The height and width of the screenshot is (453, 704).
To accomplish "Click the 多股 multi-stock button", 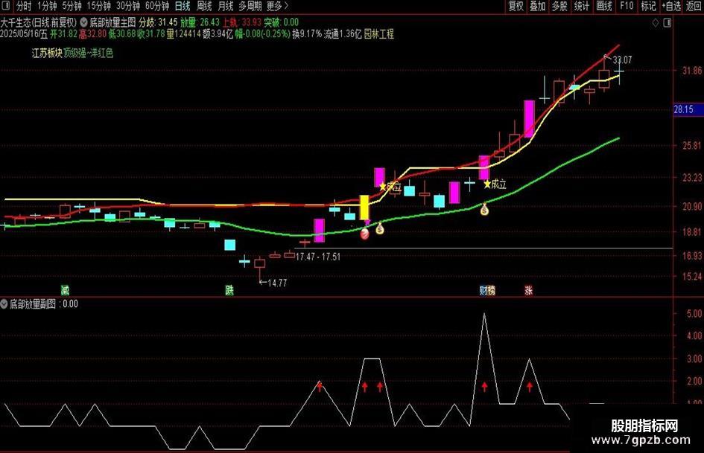I will pyautogui.click(x=559, y=6).
